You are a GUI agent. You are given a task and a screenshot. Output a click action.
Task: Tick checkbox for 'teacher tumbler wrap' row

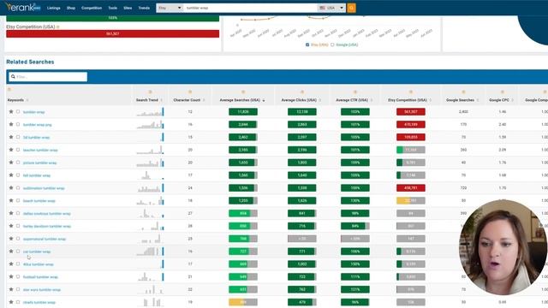(x=18, y=150)
